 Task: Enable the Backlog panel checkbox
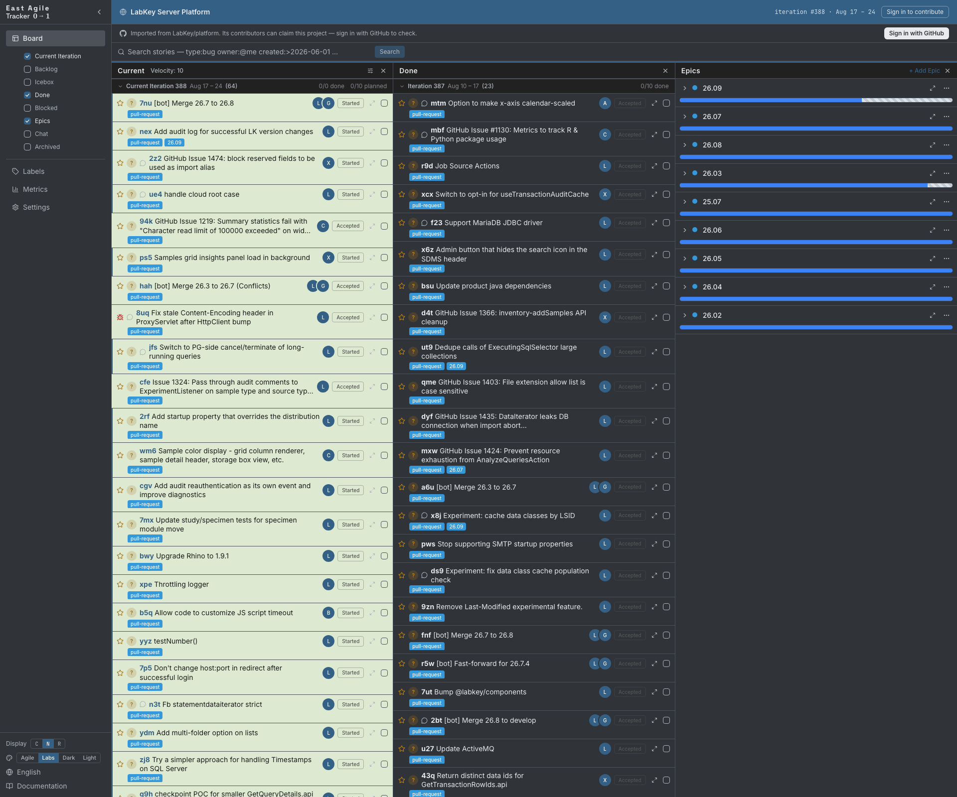click(27, 69)
